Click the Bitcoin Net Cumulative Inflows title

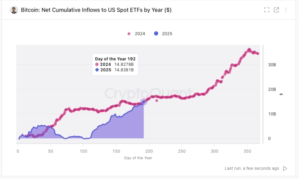click(x=96, y=10)
